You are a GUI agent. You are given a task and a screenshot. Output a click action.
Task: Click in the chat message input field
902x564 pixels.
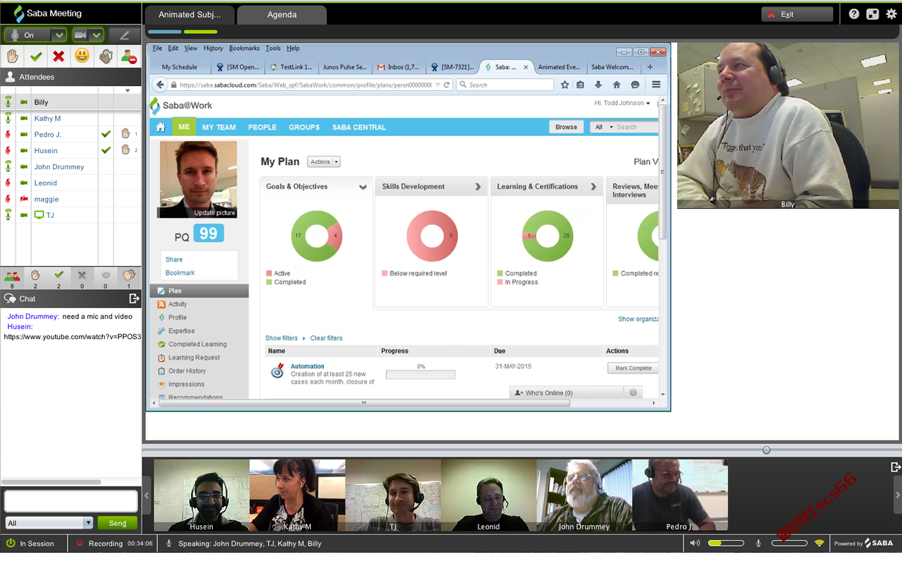[70, 501]
